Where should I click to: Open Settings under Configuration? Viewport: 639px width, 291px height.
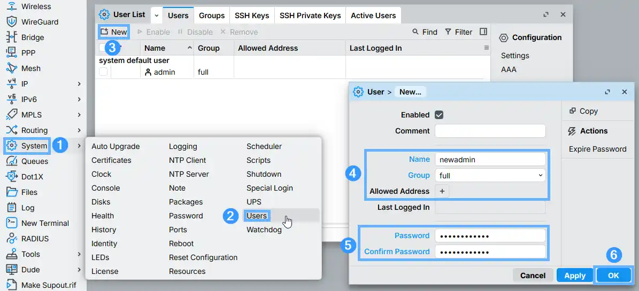pos(515,56)
